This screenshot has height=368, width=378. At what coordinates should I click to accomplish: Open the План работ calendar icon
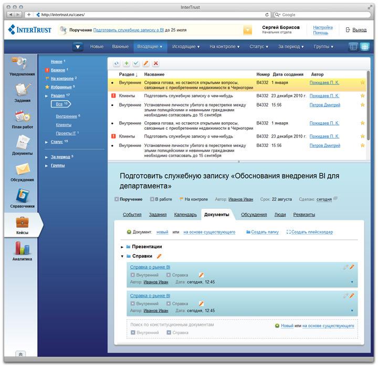pos(23,119)
